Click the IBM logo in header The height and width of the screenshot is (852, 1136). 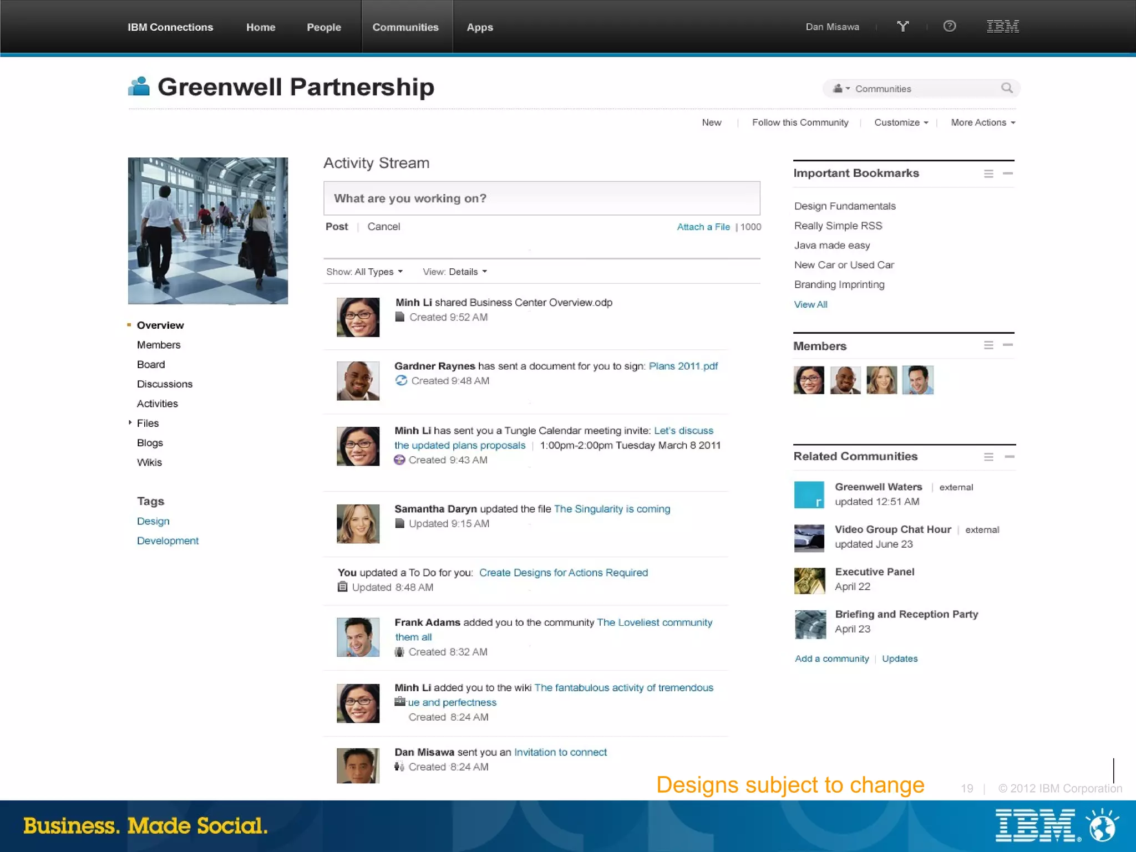1002,26
